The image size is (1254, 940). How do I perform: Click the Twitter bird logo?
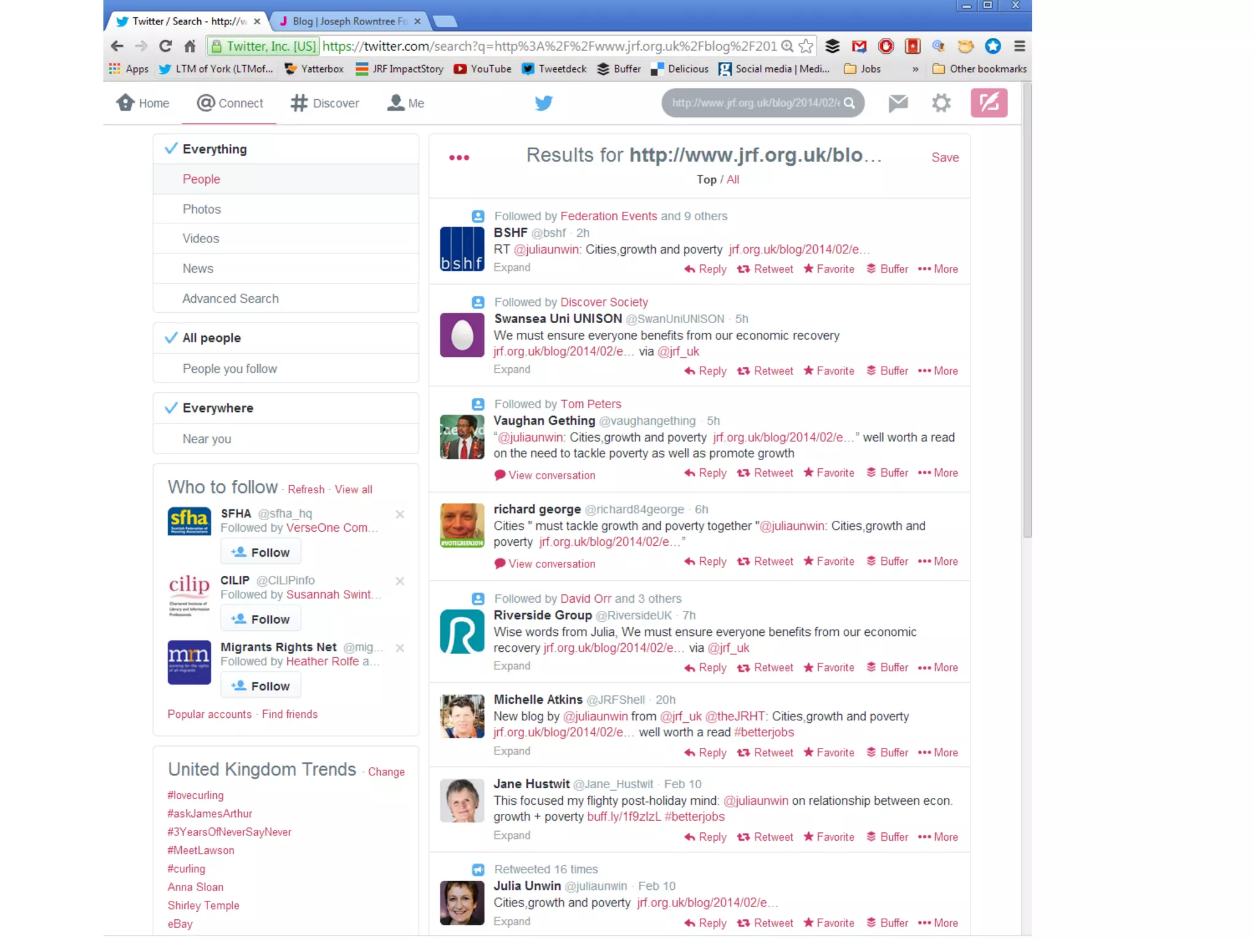(543, 103)
